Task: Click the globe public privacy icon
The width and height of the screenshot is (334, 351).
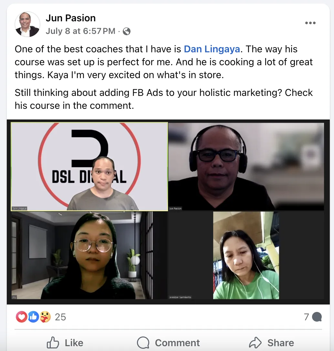Action: 127,31
